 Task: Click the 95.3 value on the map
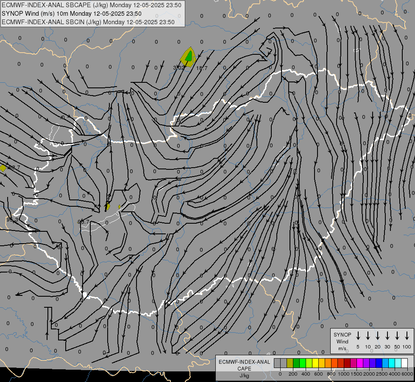coord(12,220)
